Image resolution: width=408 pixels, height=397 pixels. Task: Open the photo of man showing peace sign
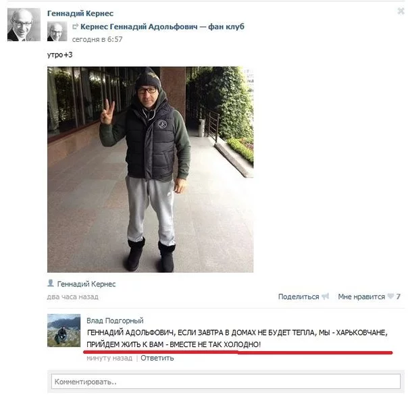pos(150,169)
